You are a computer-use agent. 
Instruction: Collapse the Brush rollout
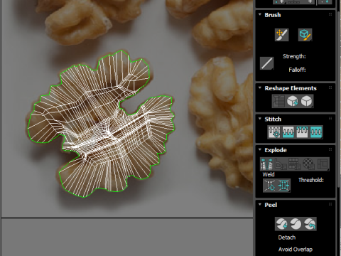click(x=260, y=15)
